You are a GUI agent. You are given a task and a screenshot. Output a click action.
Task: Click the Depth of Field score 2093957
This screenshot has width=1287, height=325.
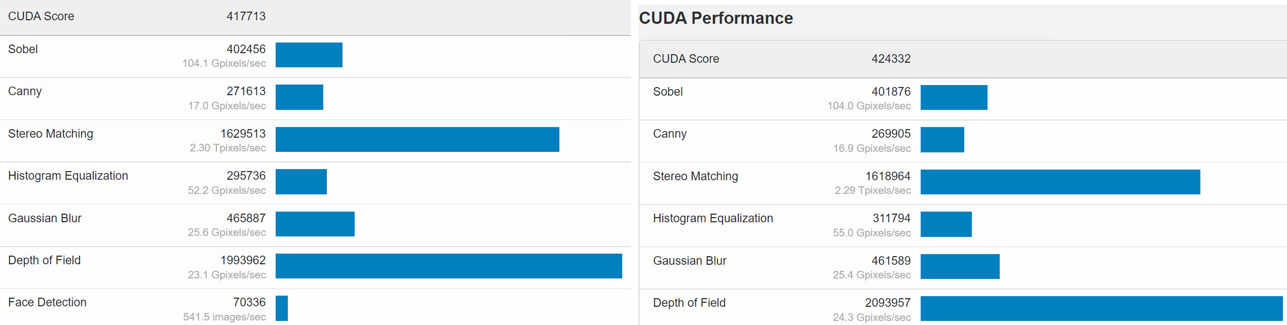[x=888, y=303]
